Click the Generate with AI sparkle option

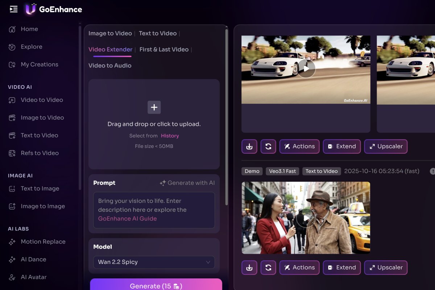(x=187, y=183)
